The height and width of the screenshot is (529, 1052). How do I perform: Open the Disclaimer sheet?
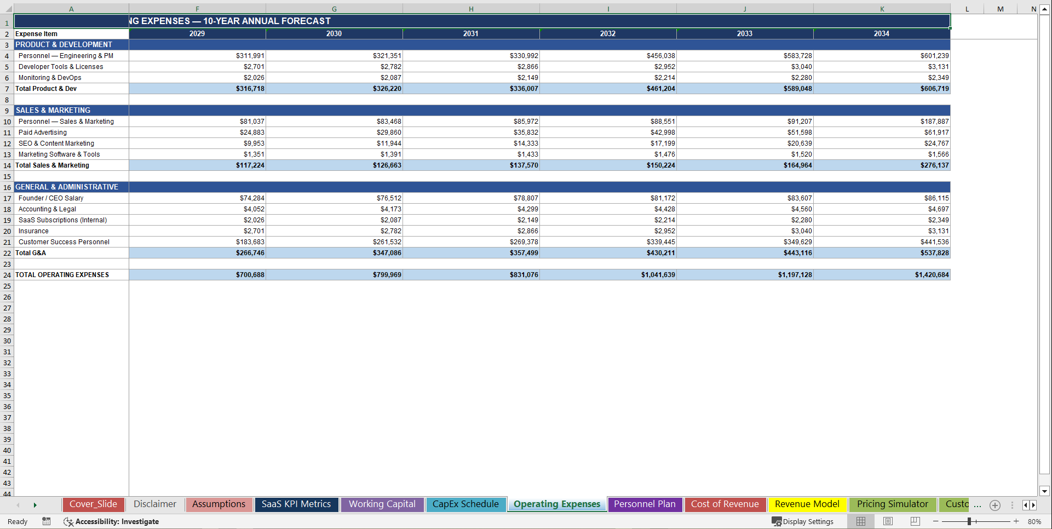coord(155,504)
